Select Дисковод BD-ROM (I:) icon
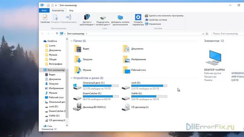The image size is (244, 137). (77, 107)
